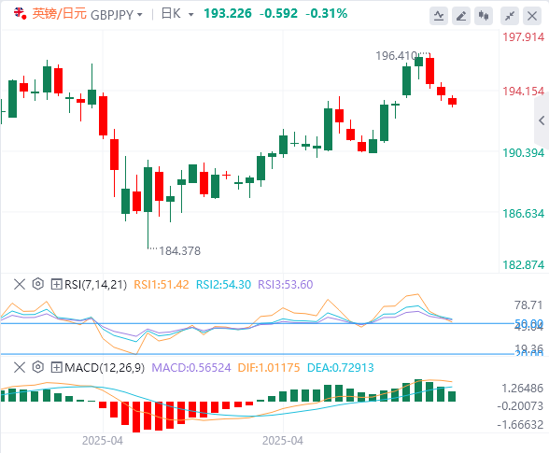
Task: Select the pencil drawing tool
Action: [461, 16]
